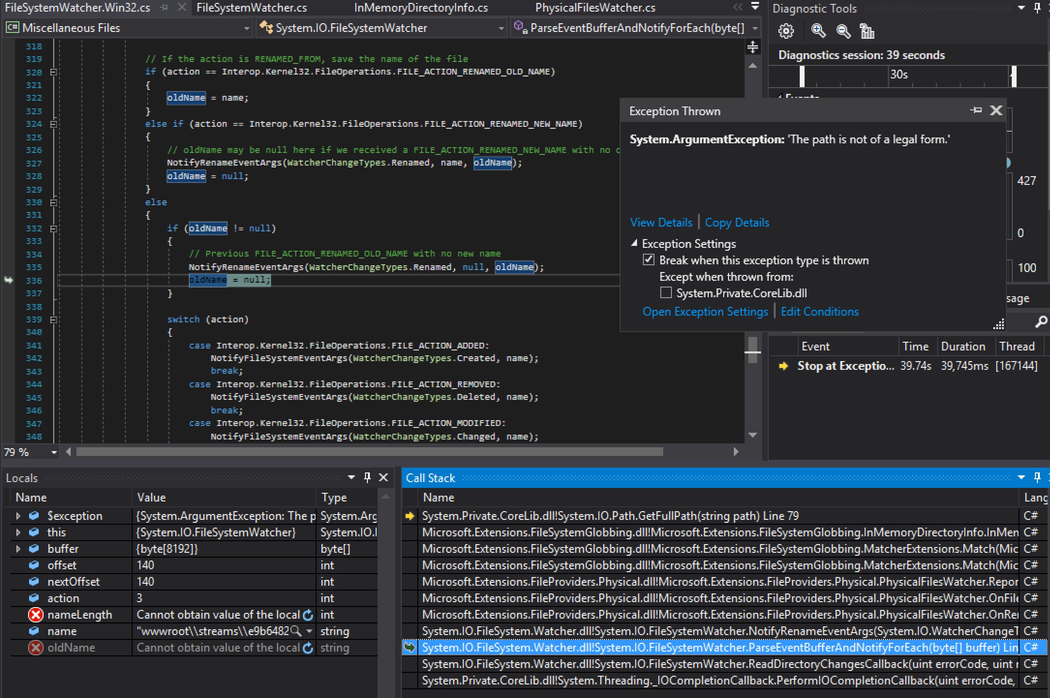Expand the $exception variable in Locals
This screenshot has width=1050, height=698.
18,516
